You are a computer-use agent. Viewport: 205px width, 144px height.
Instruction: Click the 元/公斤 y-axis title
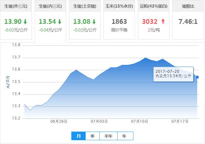(x=8, y=82)
